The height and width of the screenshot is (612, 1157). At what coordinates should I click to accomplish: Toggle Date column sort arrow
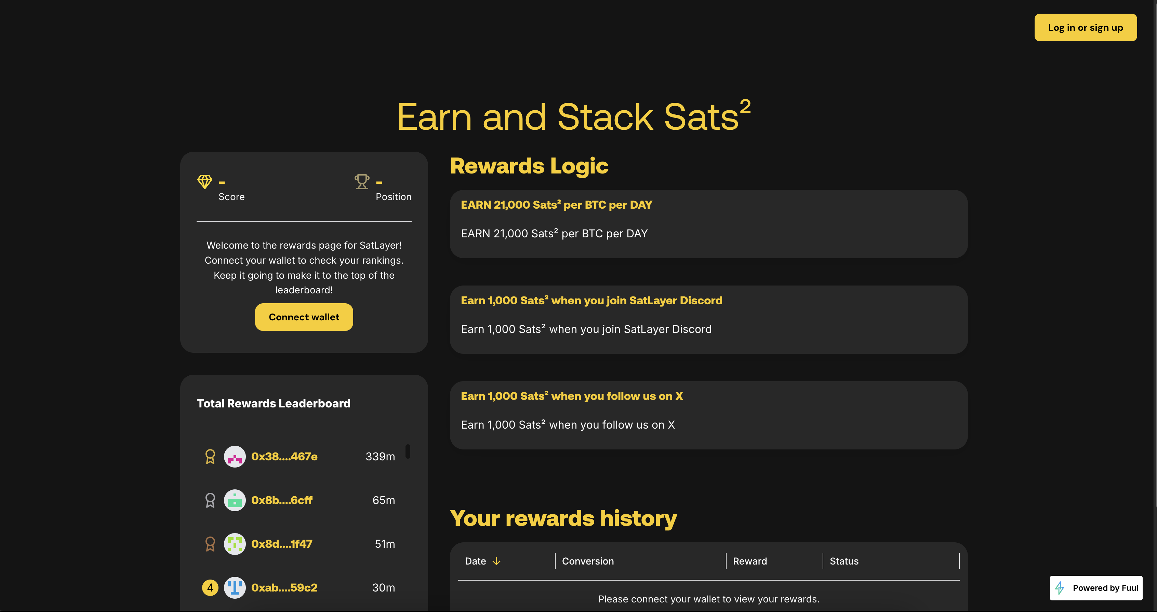pos(496,561)
